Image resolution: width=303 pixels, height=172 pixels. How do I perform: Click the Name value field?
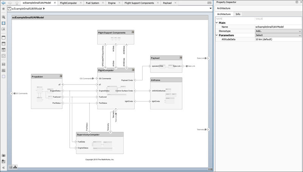tap(278, 27)
